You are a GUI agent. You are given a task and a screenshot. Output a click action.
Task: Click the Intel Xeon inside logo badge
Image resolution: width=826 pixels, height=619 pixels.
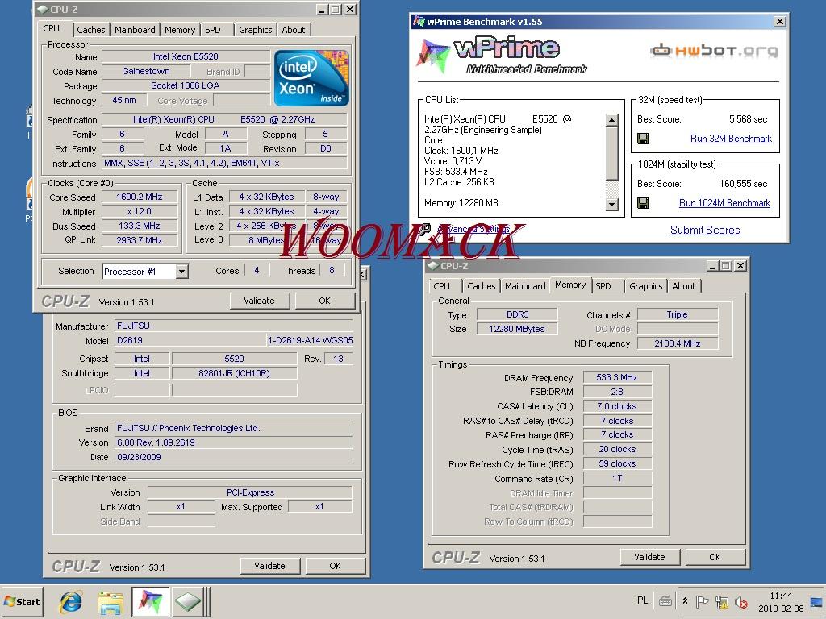311,78
